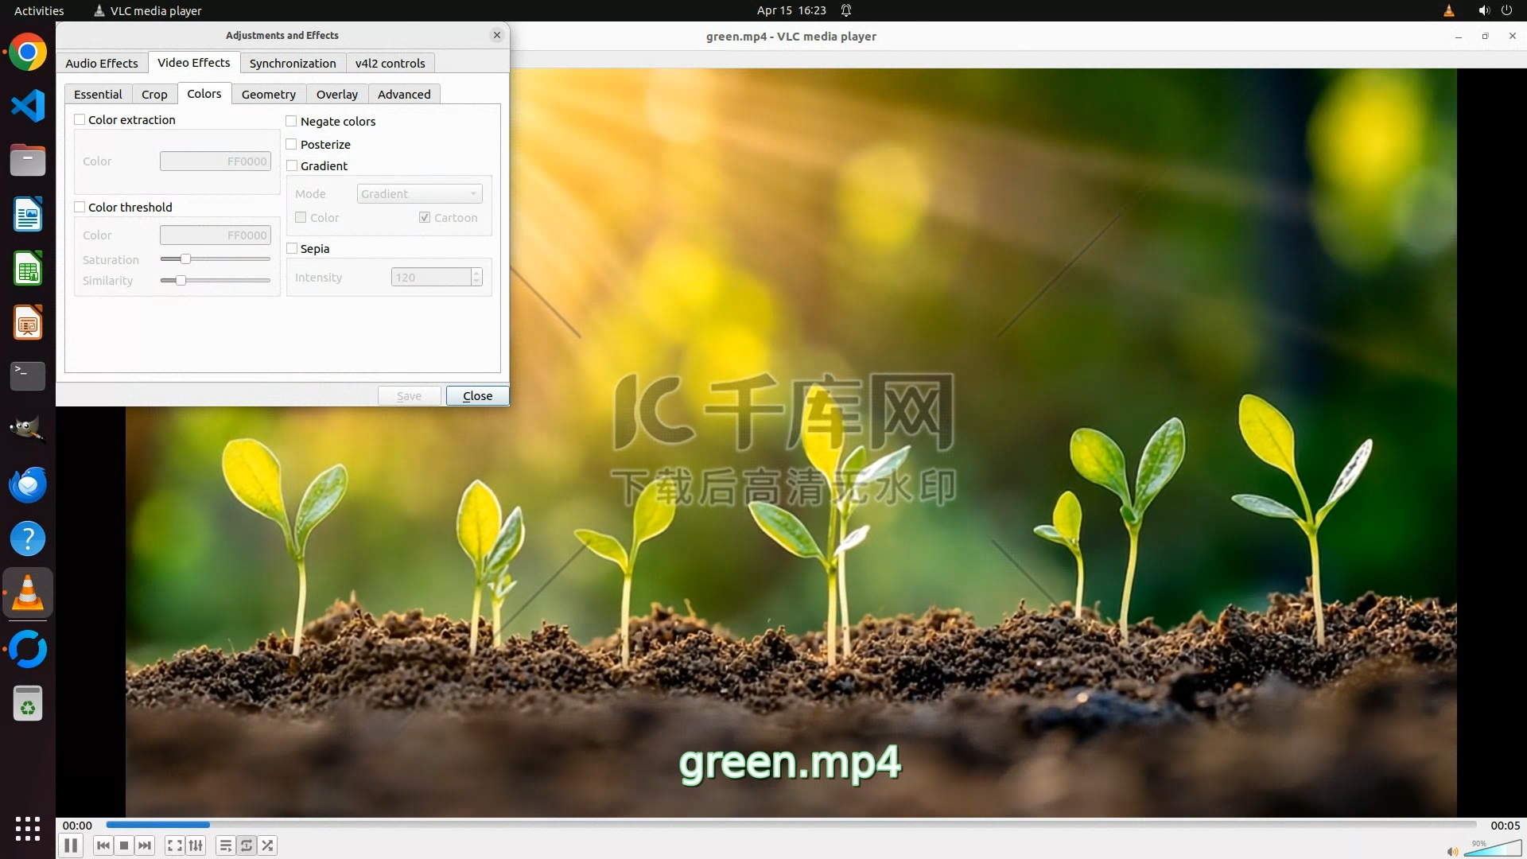Click the Sepia intensity spinner arrows
The height and width of the screenshot is (859, 1527).
coord(476,278)
